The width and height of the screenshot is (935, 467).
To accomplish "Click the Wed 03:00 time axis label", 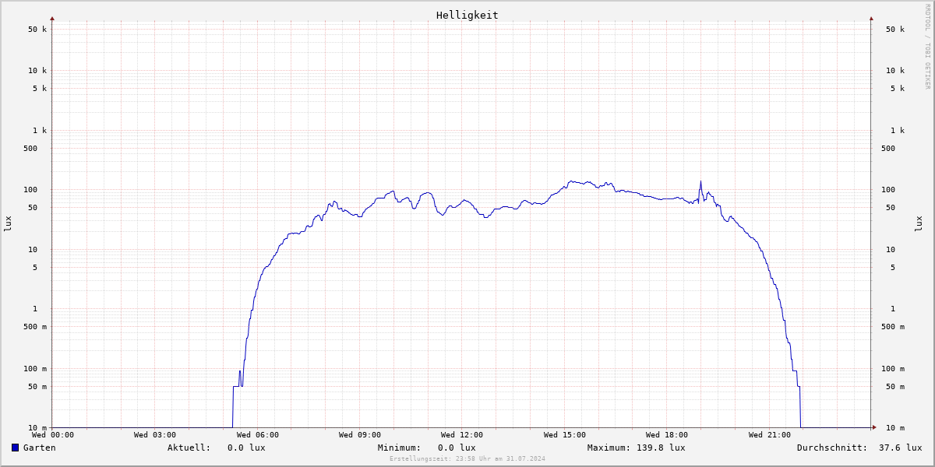I will tap(155, 435).
